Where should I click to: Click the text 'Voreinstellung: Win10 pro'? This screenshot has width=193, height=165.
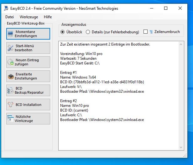pos(81,54)
